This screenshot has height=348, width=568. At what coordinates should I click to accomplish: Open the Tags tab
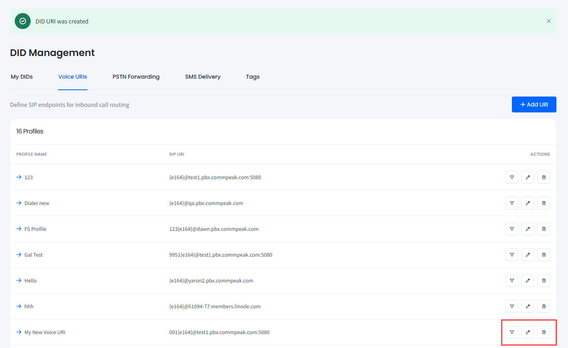point(253,77)
